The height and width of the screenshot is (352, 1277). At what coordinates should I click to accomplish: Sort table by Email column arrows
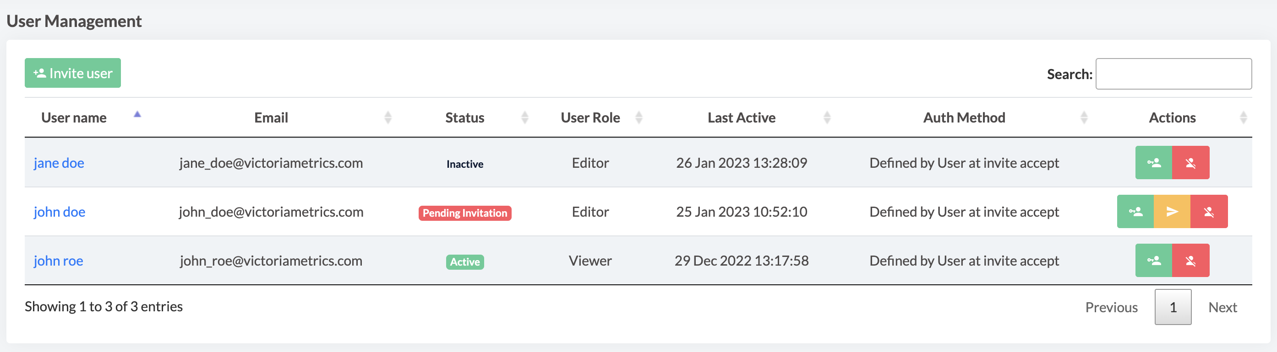(x=388, y=117)
